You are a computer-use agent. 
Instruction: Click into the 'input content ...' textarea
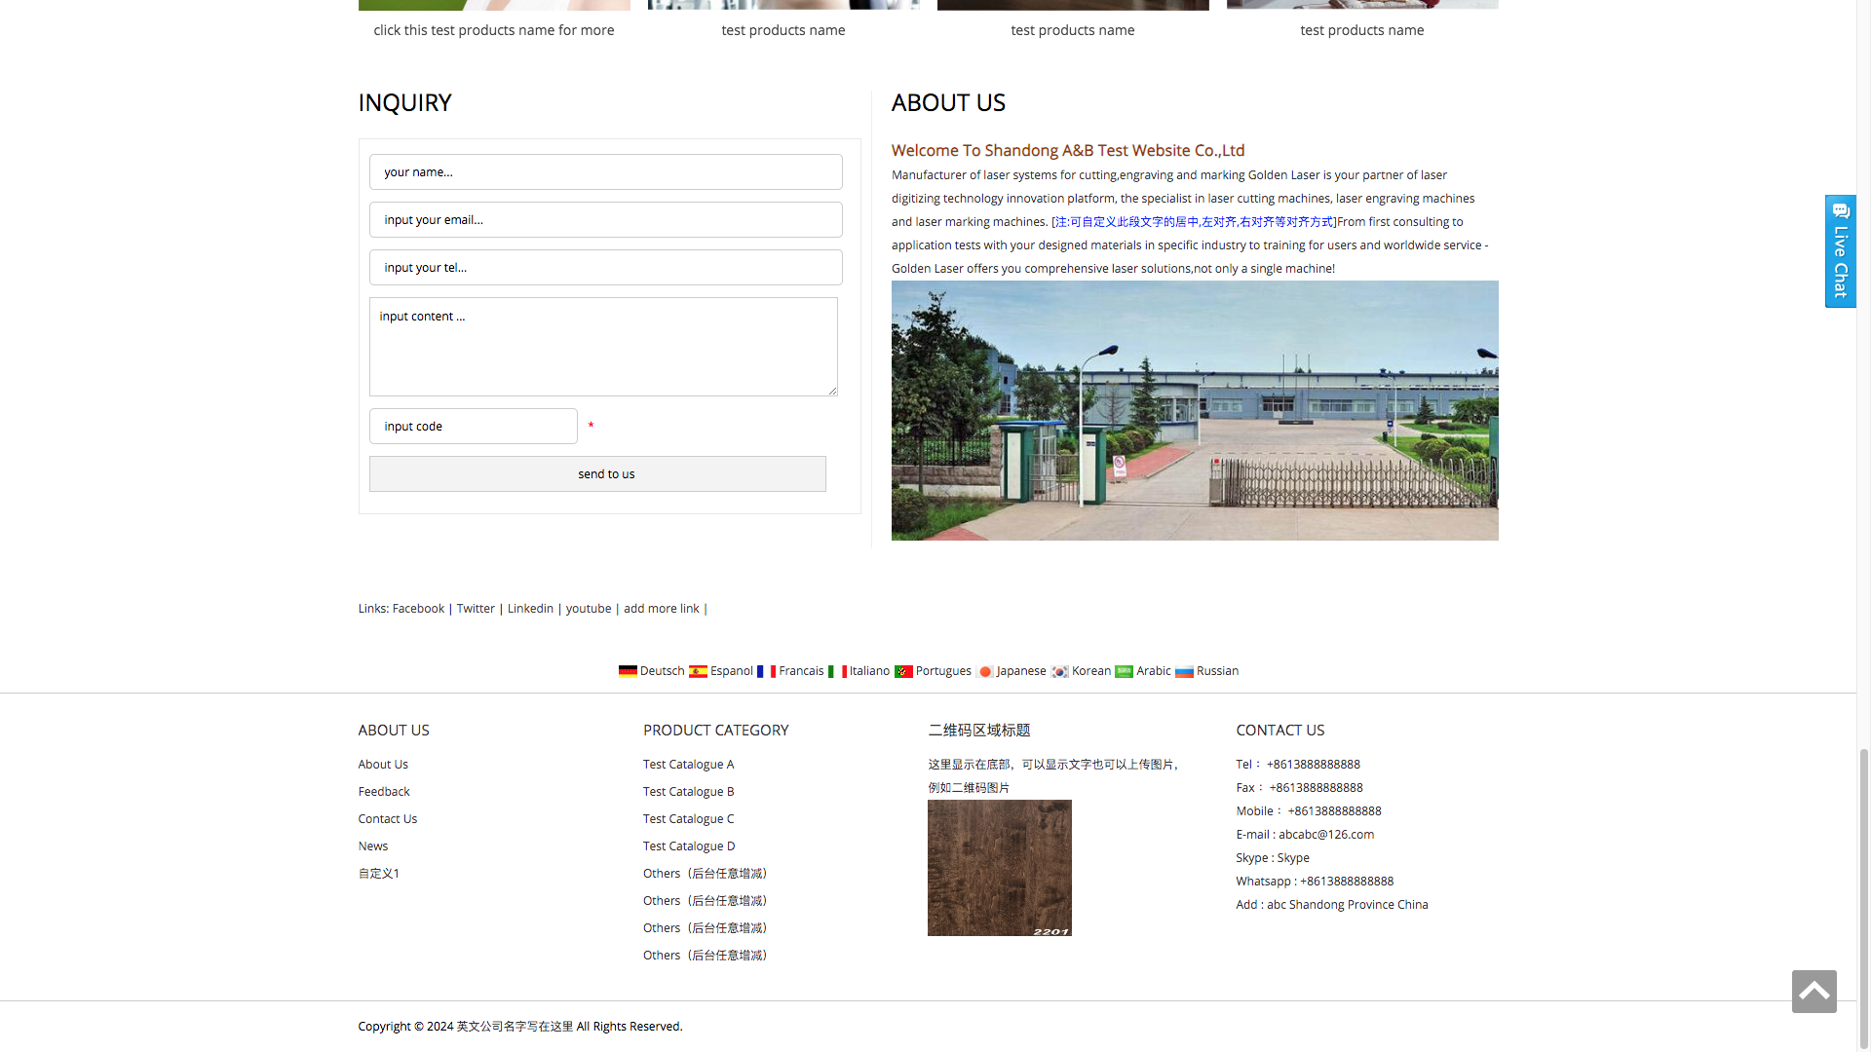click(603, 347)
